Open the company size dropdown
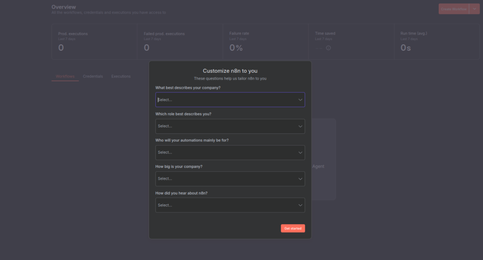483x260 pixels. click(230, 179)
